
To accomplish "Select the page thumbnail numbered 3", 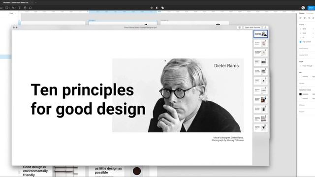I will (x=260, y=62).
